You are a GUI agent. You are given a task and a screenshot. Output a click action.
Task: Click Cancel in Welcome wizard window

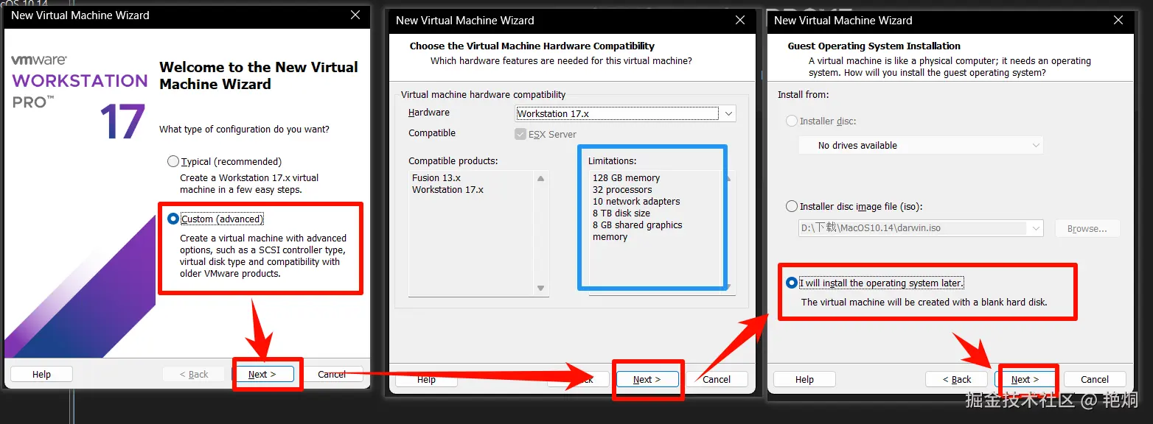coord(332,374)
